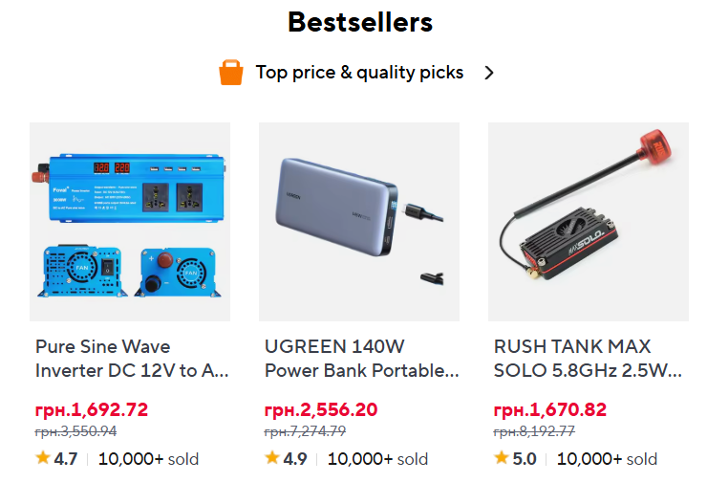Expand Top price & quality picks chevron
Screen dimensions: 707x483
click(489, 73)
